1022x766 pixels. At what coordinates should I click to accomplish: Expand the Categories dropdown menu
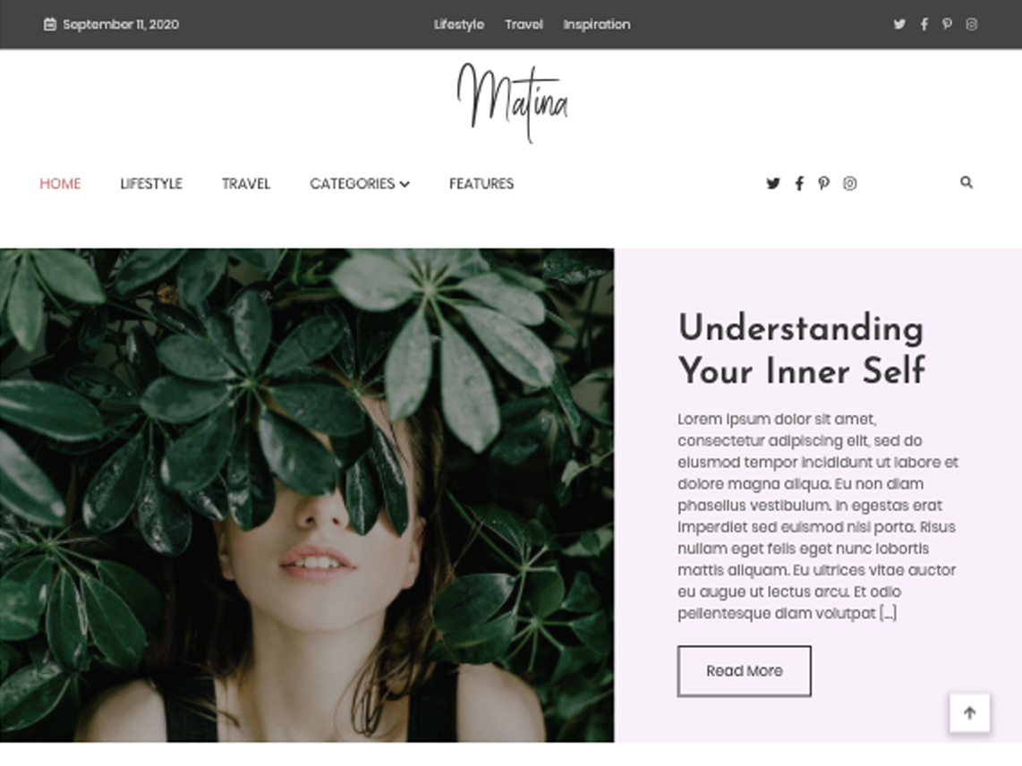coord(359,183)
